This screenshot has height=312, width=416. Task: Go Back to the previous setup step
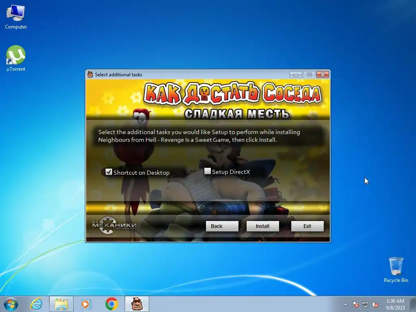tap(222, 226)
